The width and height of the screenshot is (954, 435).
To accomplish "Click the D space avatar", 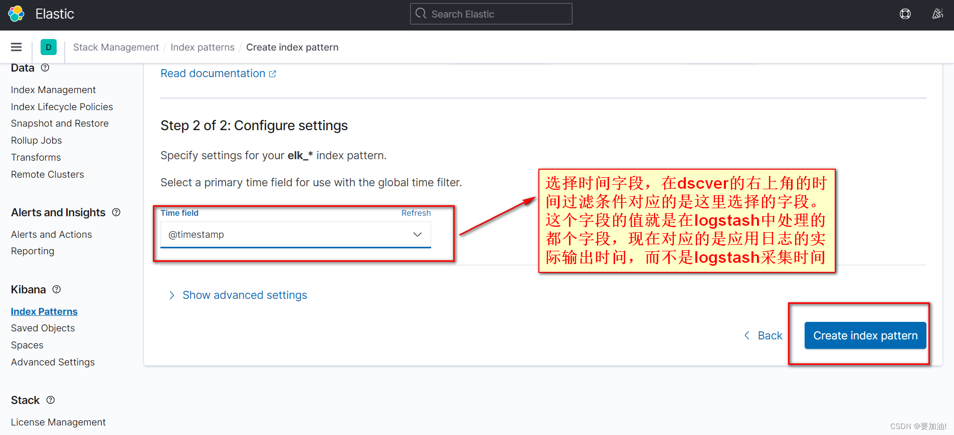I will 49,47.
